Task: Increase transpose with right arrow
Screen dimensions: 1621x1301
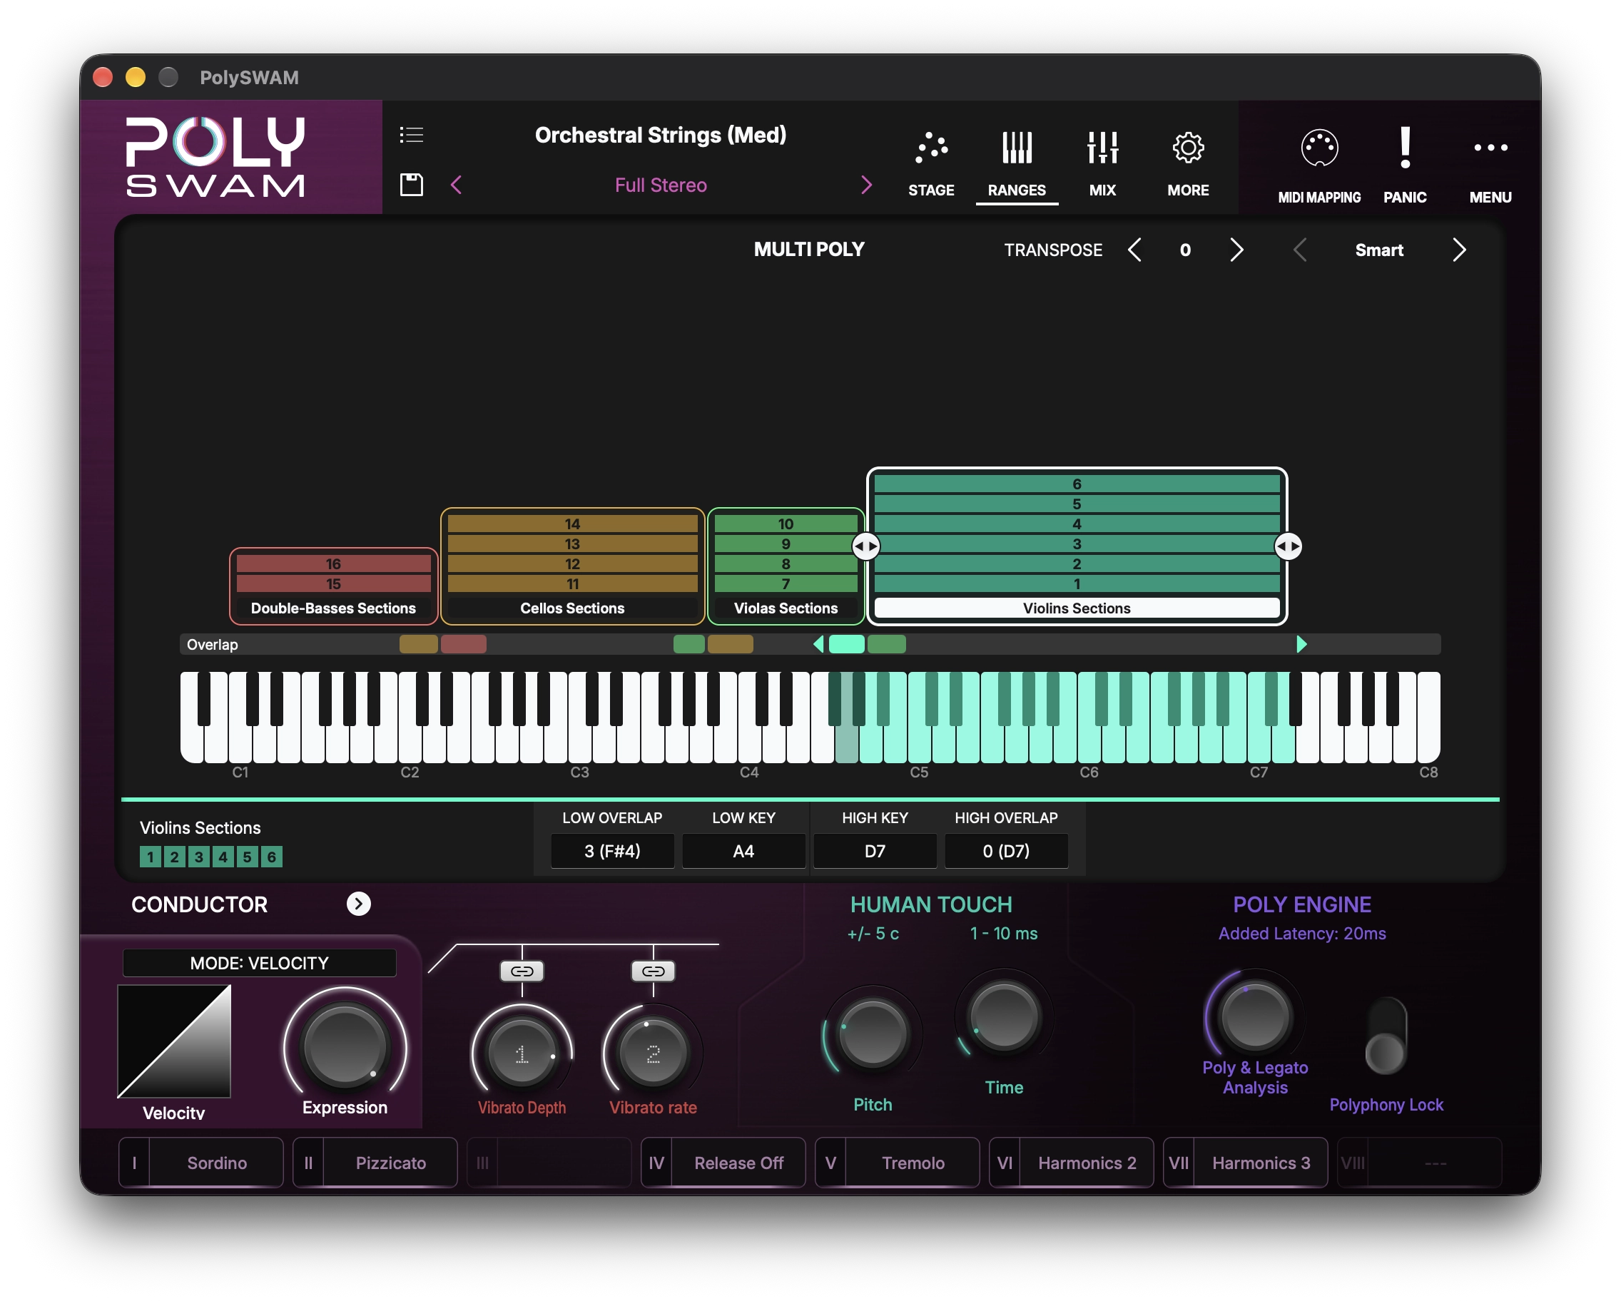Action: (1236, 250)
